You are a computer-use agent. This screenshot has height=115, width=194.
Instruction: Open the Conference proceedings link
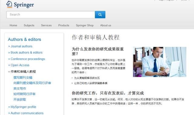pos(28,59)
